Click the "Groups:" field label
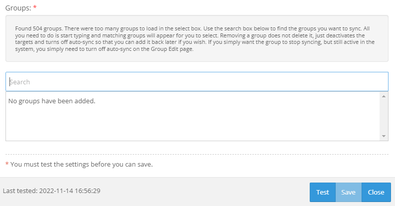Viewport: 395px width, 206px height. coord(17,7)
